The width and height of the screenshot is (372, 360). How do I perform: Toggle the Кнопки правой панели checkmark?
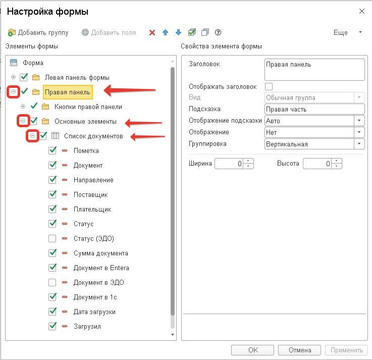click(34, 106)
